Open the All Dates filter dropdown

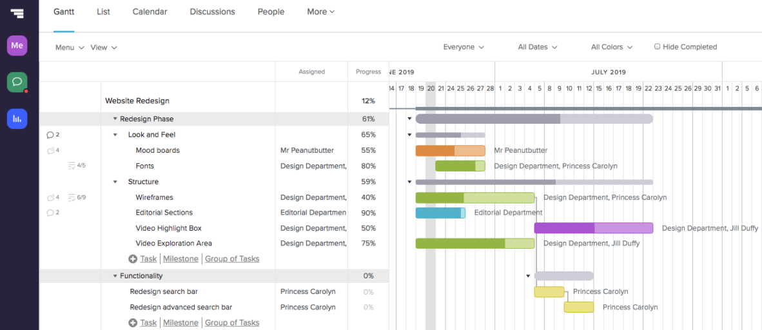point(537,47)
